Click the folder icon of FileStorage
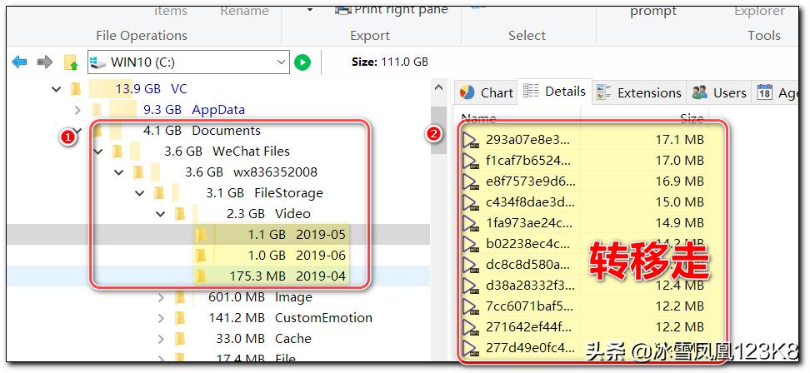The image size is (810, 373). point(160,193)
